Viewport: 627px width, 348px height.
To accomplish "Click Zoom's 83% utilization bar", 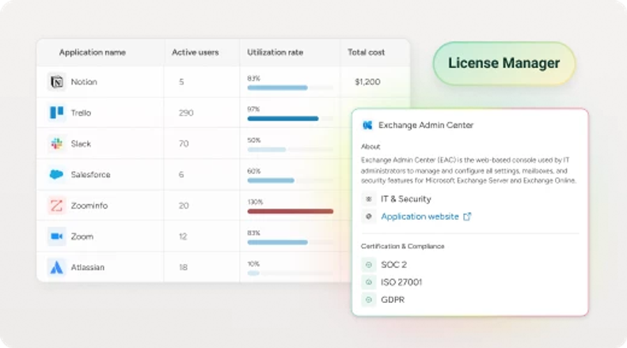I will [x=291, y=242].
